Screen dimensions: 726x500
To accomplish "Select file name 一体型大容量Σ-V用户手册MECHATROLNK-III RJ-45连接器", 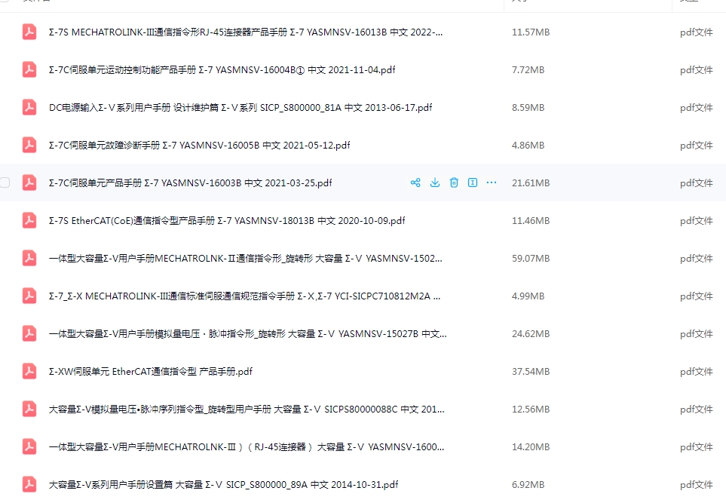I will point(247,446).
